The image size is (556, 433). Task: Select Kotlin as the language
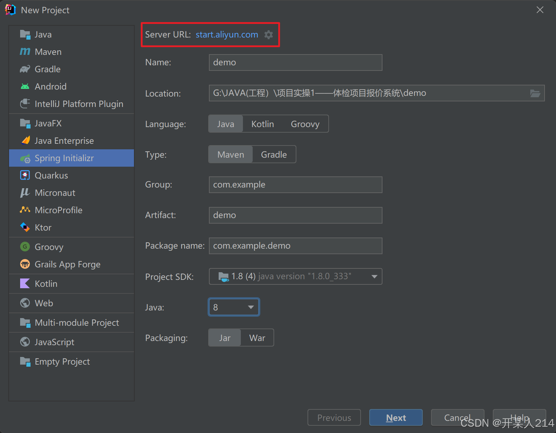263,124
